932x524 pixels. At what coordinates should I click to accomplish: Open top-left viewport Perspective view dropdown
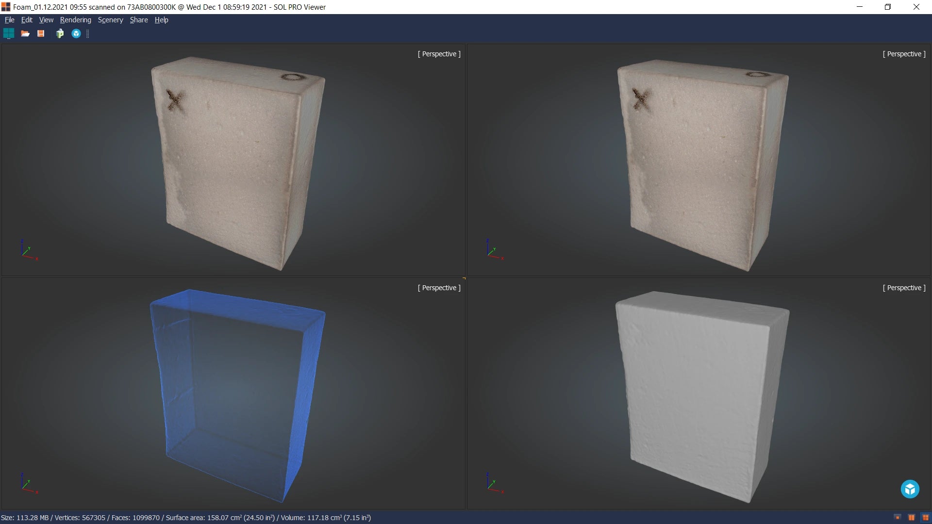tap(439, 54)
